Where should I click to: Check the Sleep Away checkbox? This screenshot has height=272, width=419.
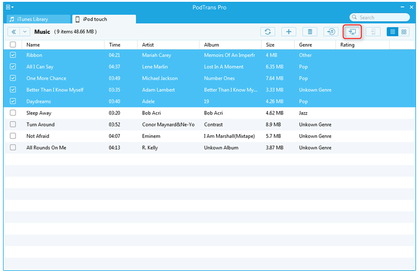(x=13, y=113)
